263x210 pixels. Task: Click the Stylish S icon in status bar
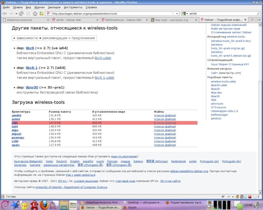(242, 197)
